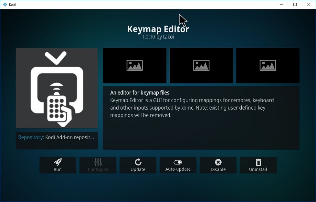Run the Keymap Editor add-on

coord(58,165)
